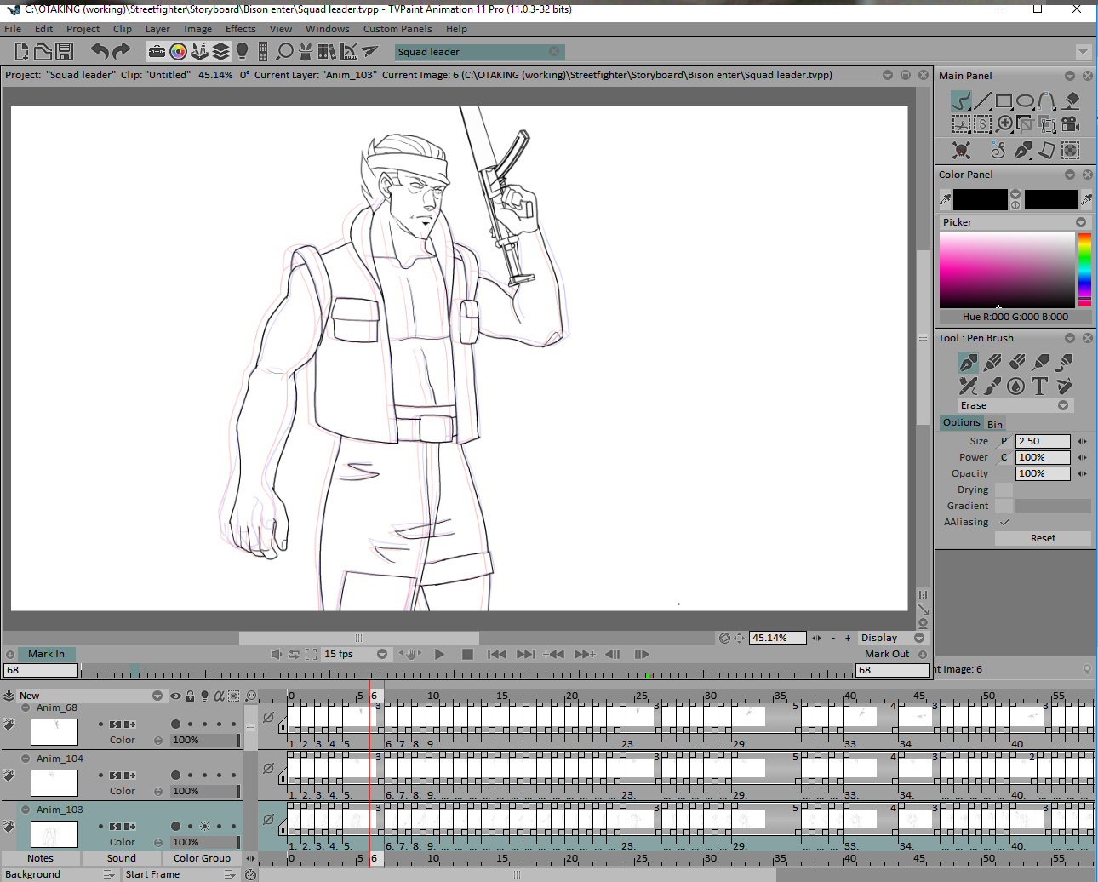This screenshot has width=1098, height=882.
Task: Click the paper plane icon in toolbar
Action: (370, 52)
